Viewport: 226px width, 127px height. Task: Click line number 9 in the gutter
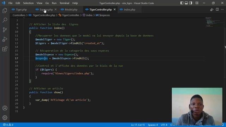point(17,28)
